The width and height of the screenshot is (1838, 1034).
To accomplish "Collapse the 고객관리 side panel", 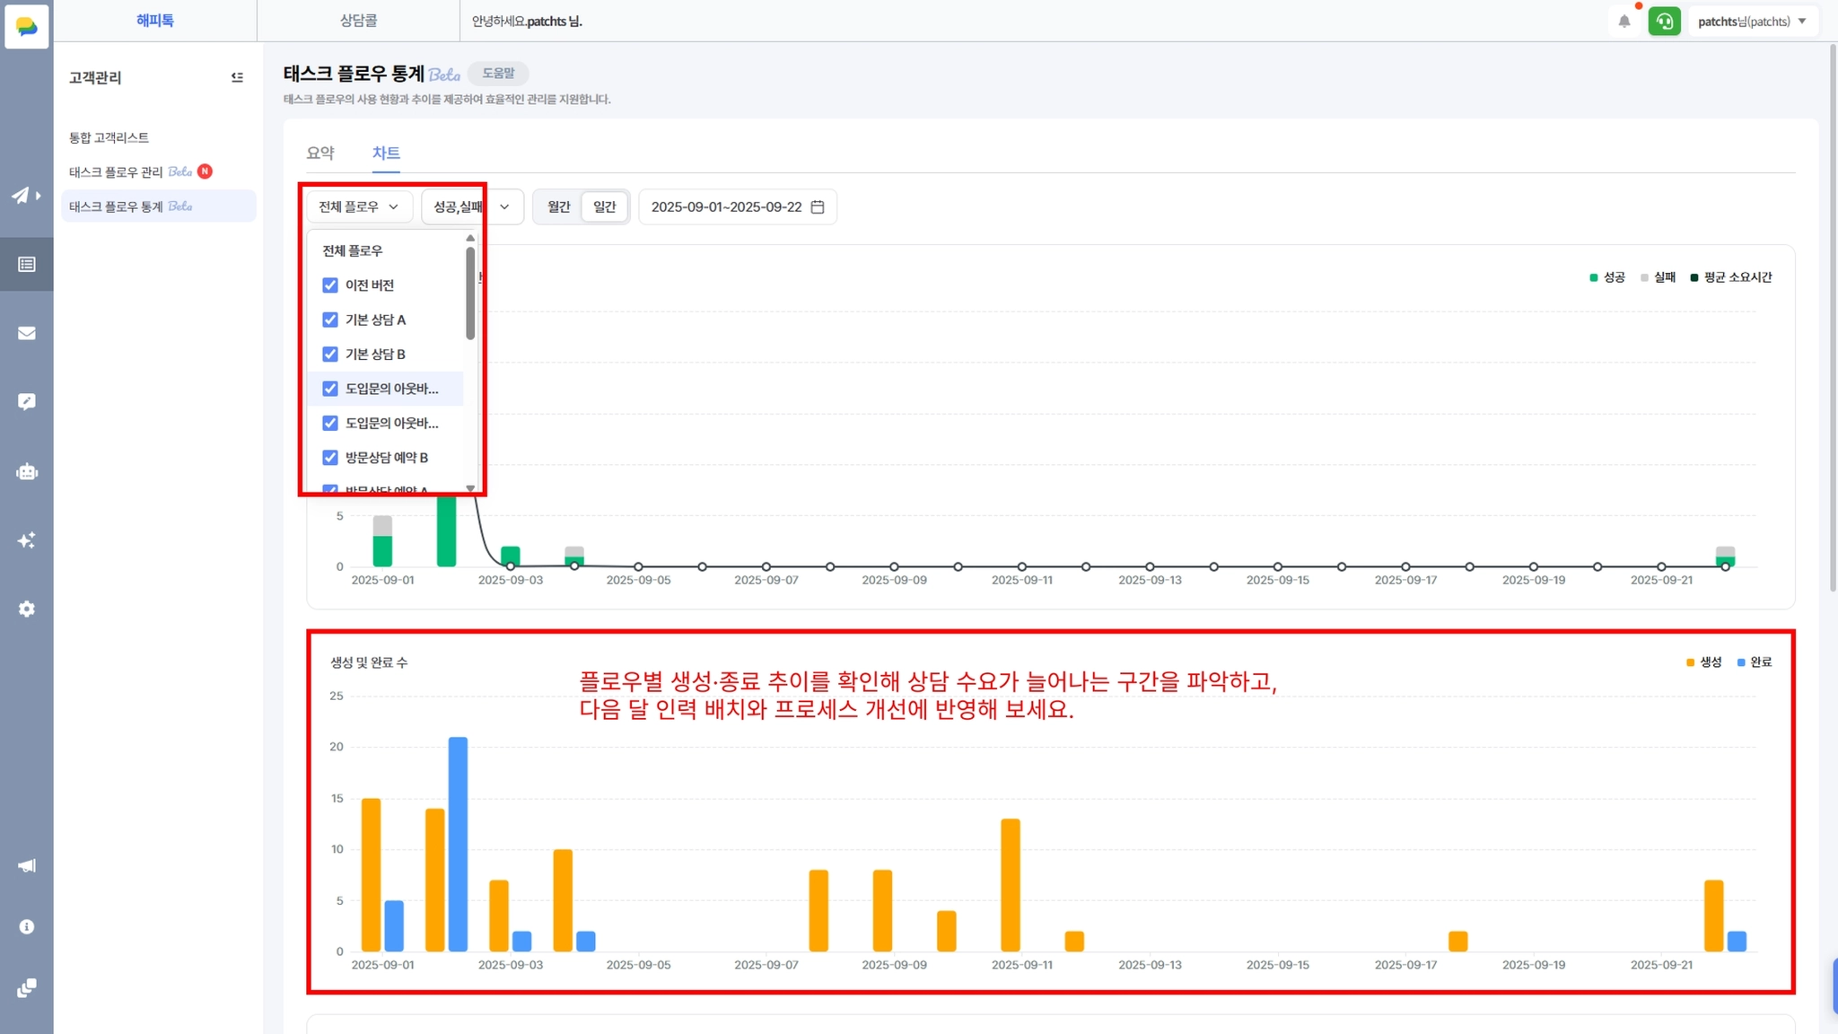I will [237, 77].
